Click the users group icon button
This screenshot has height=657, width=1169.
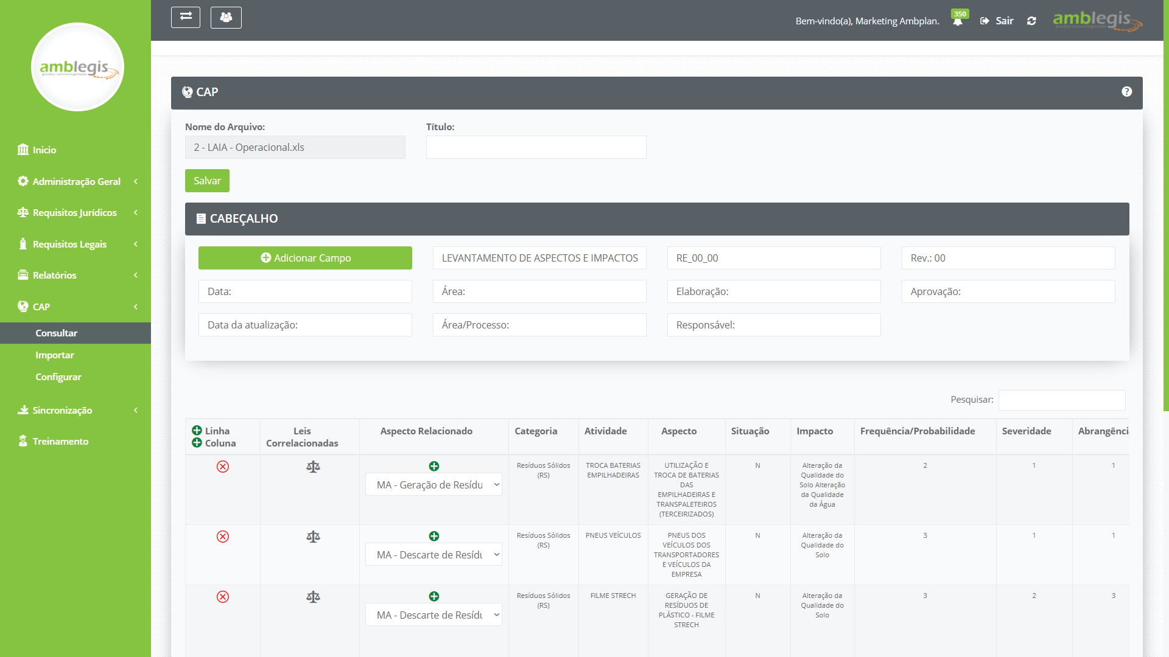226,17
